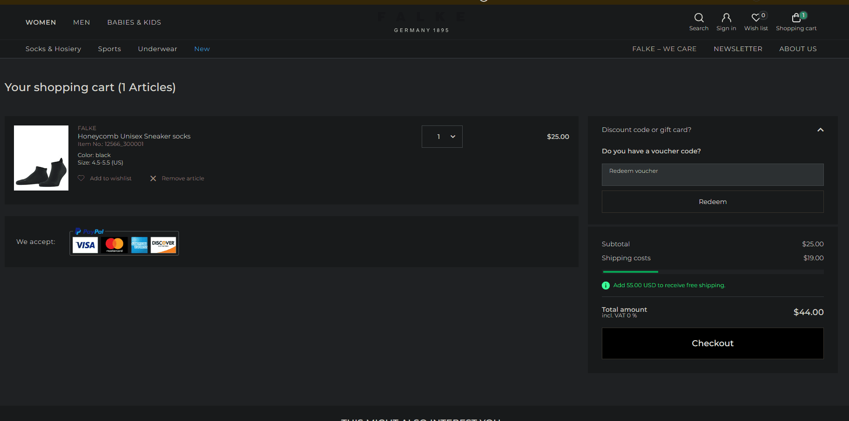Select the MEN menu
This screenshot has height=421, width=849.
tap(81, 22)
